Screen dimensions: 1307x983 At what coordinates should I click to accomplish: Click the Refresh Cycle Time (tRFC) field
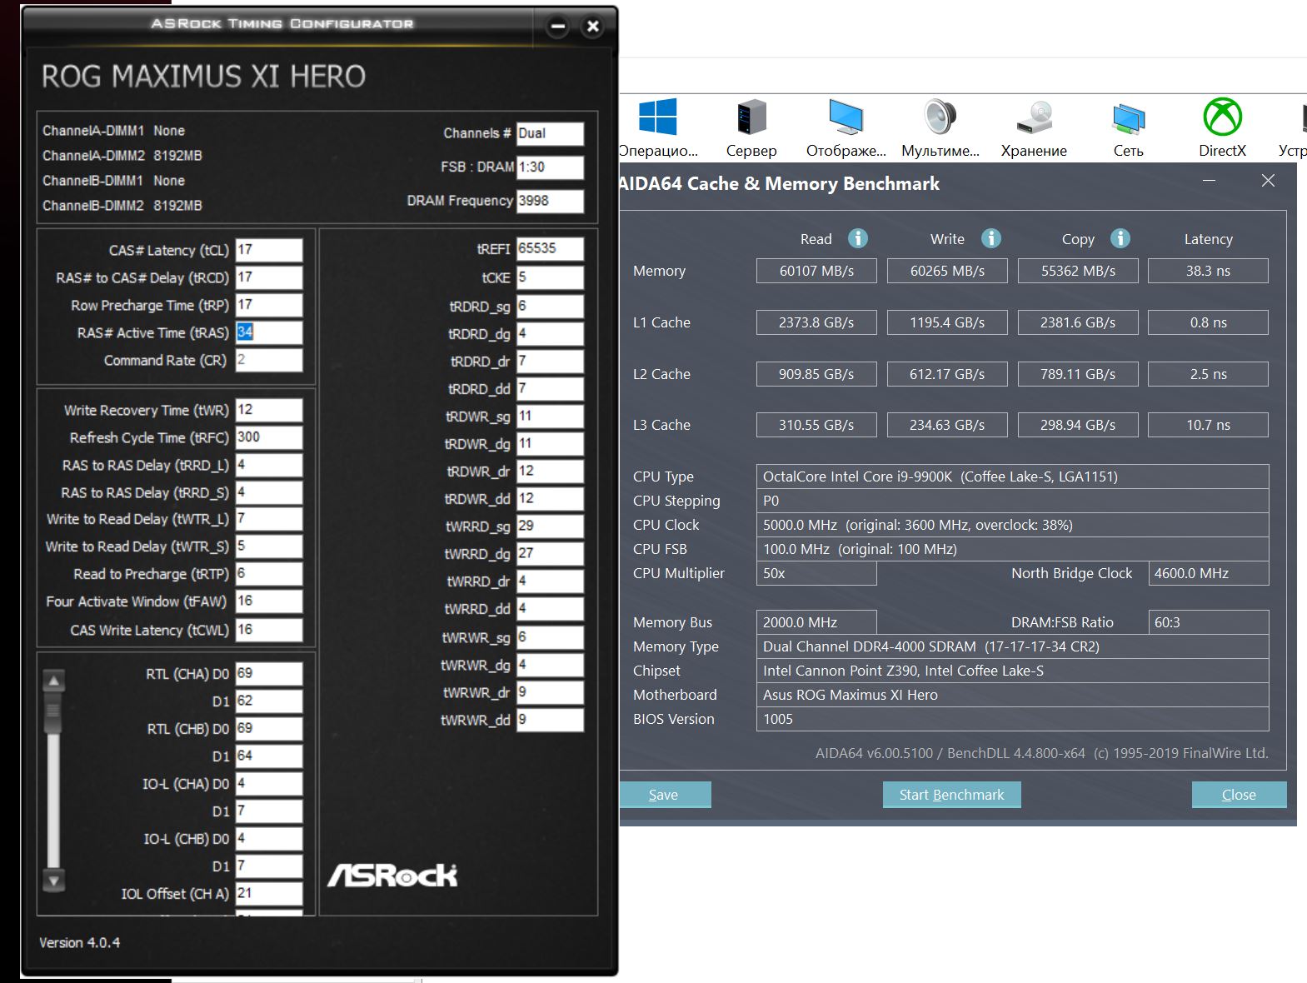tap(269, 437)
